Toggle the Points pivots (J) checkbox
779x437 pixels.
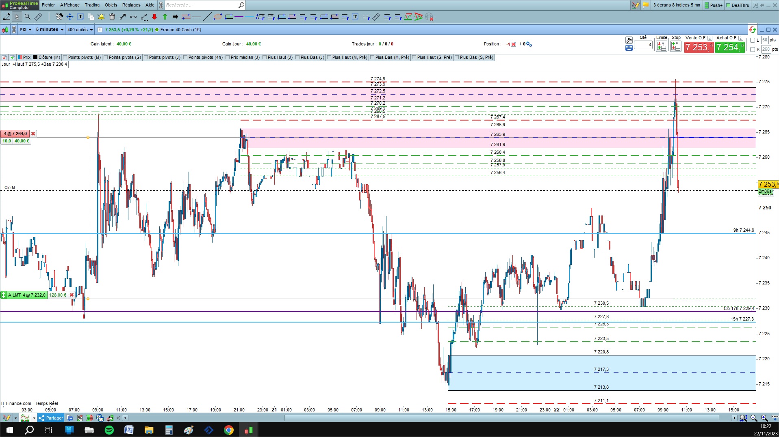(x=146, y=58)
